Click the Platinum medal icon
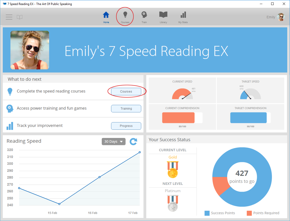 [x=173, y=203]
